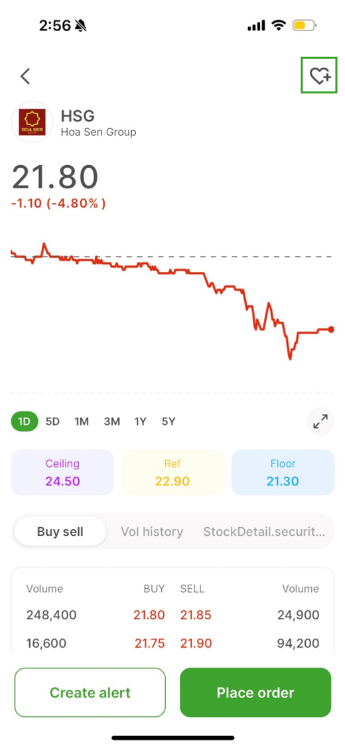Tap the Hoa Sen Group logo
Screen dimensions: 345x746
tap(33, 122)
